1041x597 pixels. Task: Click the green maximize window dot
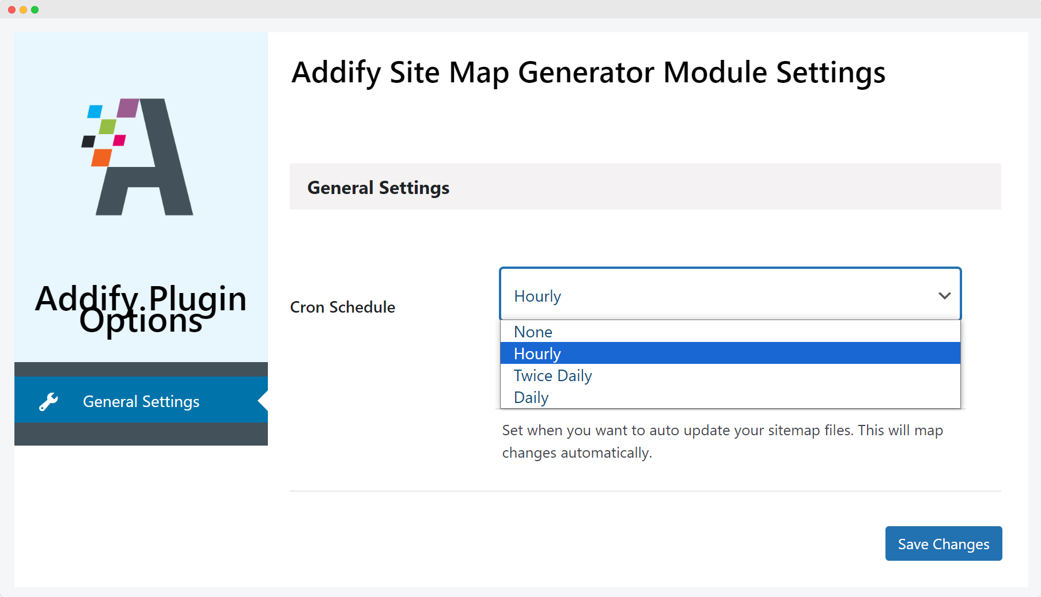pos(35,10)
